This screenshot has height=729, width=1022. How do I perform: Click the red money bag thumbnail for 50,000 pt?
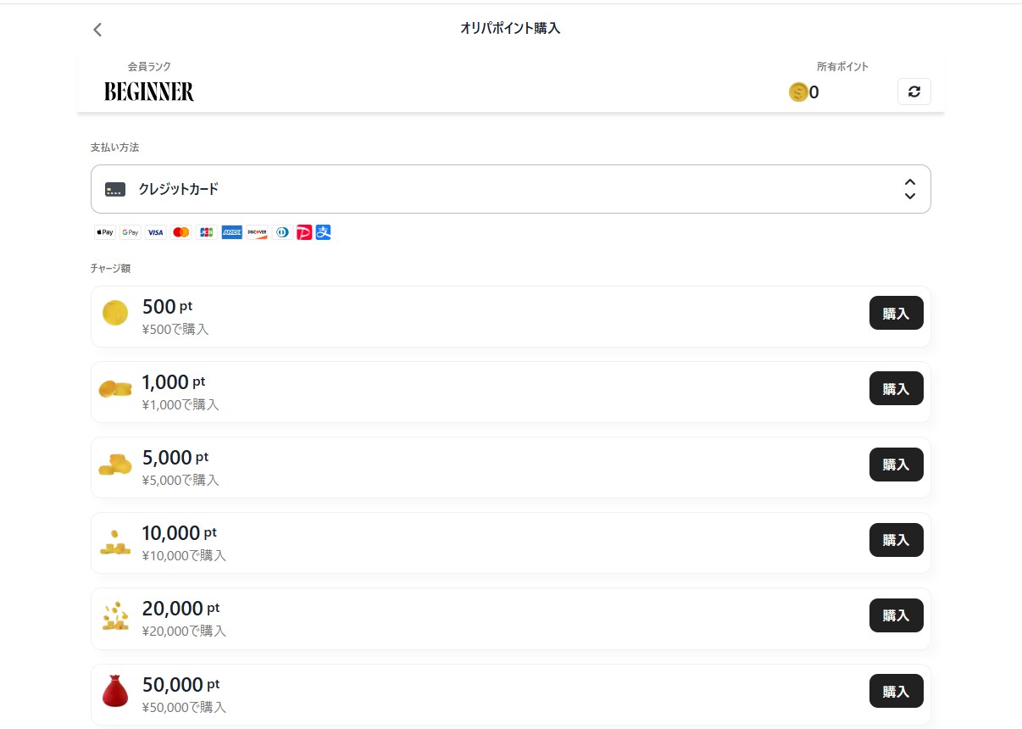(114, 690)
